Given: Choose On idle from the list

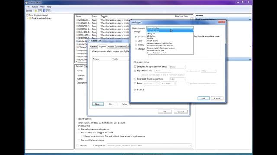Looking at the screenshot, I should 150,38.
